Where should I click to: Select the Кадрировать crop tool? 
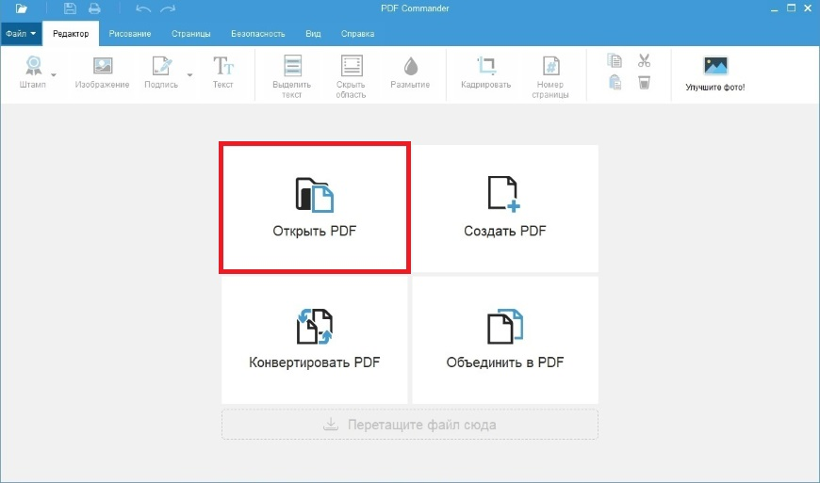click(x=485, y=72)
